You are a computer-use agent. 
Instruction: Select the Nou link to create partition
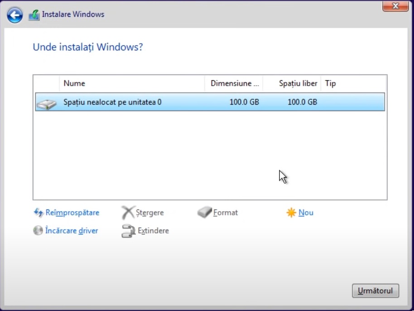coord(306,213)
